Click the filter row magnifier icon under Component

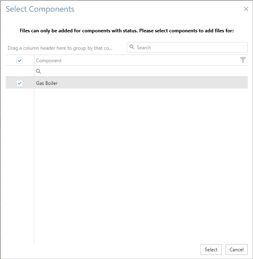coord(39,72)
